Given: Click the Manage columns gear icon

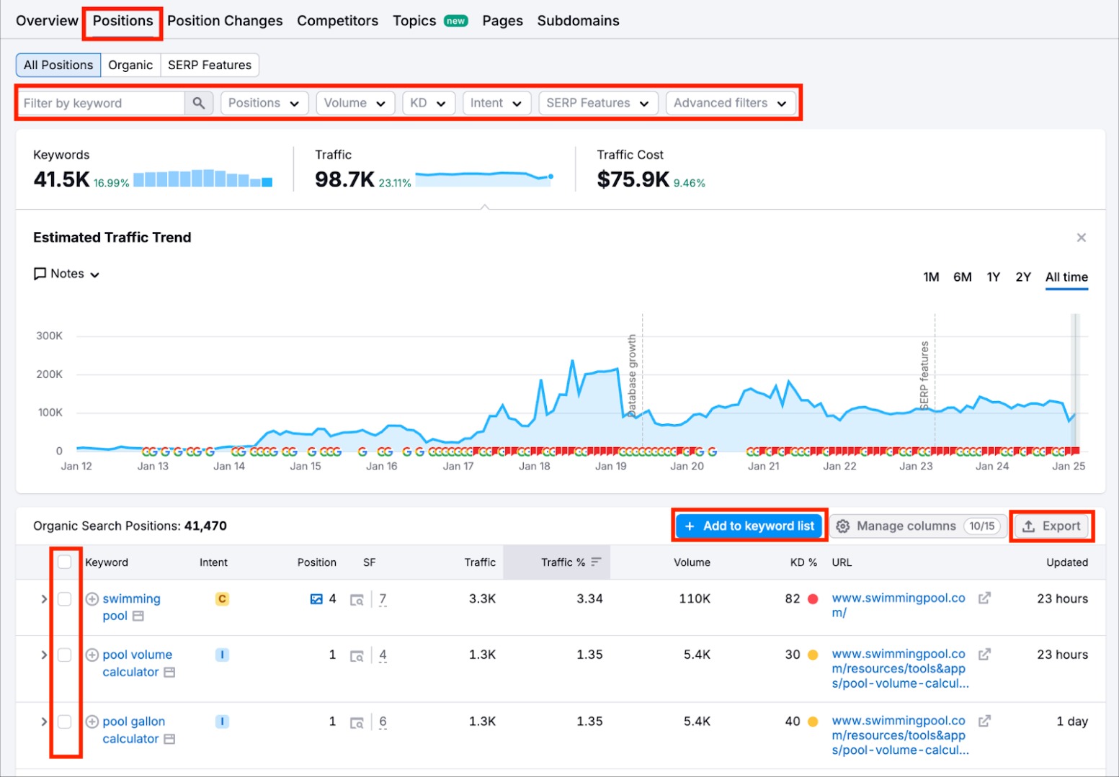Looking at the screenshot, I should coord(842,526).
